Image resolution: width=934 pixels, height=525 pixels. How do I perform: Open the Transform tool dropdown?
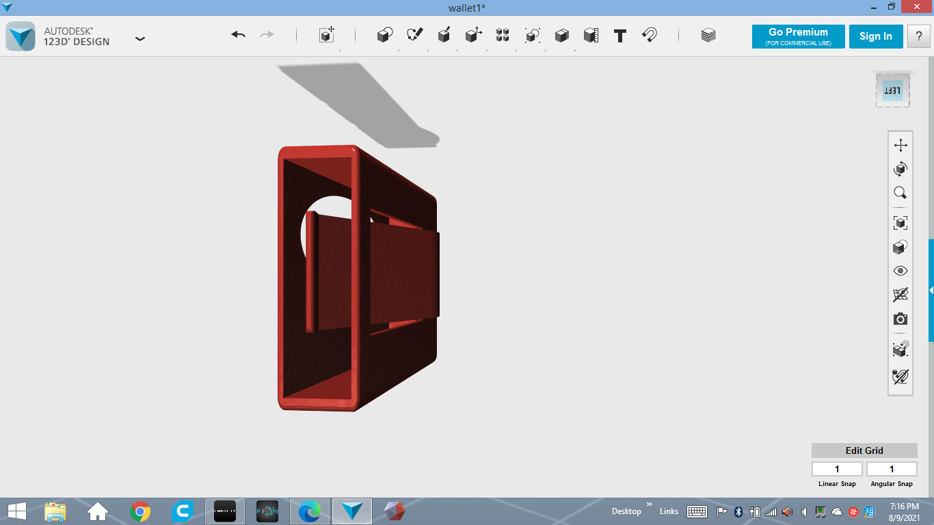327,36
